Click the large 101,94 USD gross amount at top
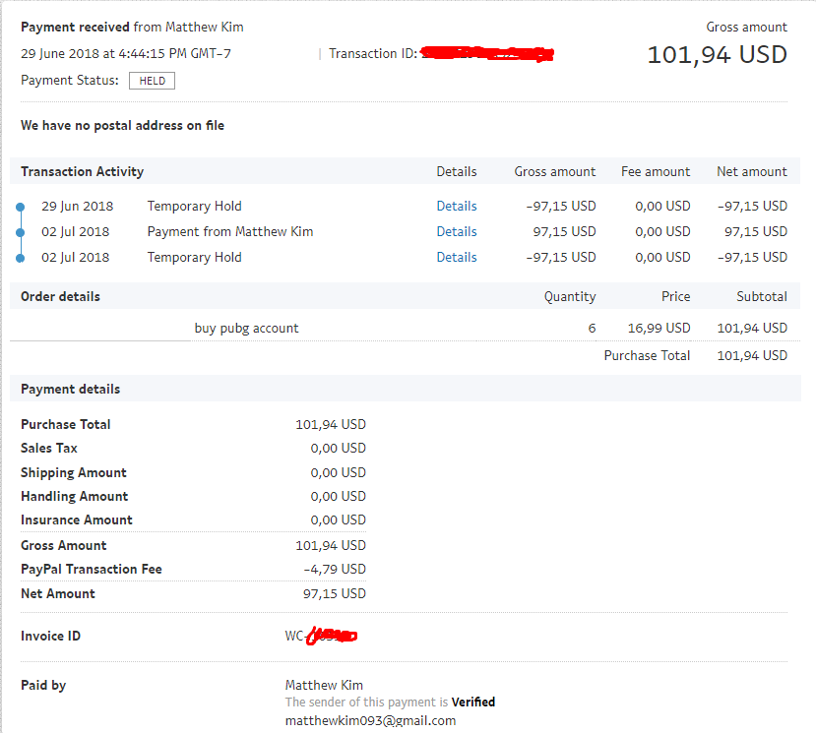Image resolution: width=816 pixels, height=733 pixels. (x=717, y=55)
